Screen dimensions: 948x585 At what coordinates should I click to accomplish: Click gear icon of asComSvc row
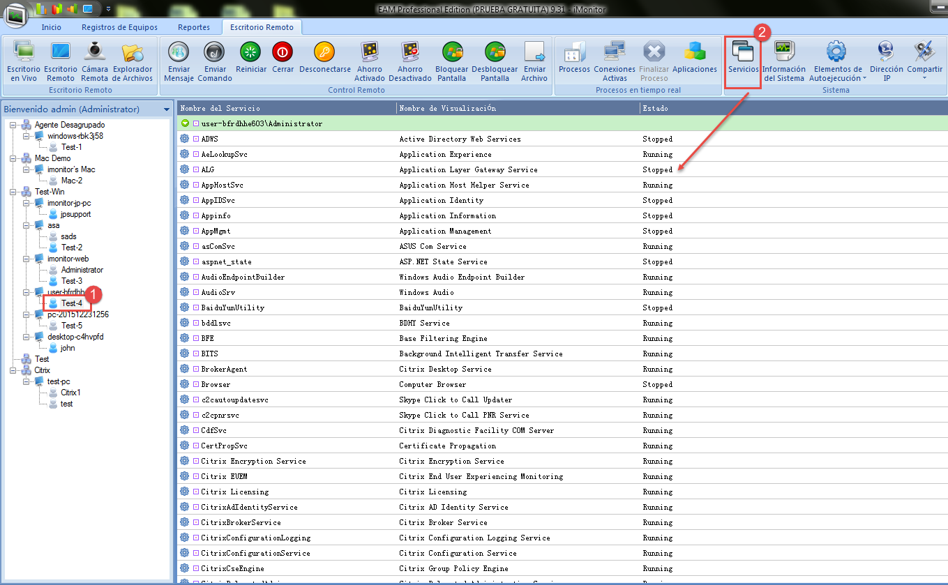click(x=185, y=246)
